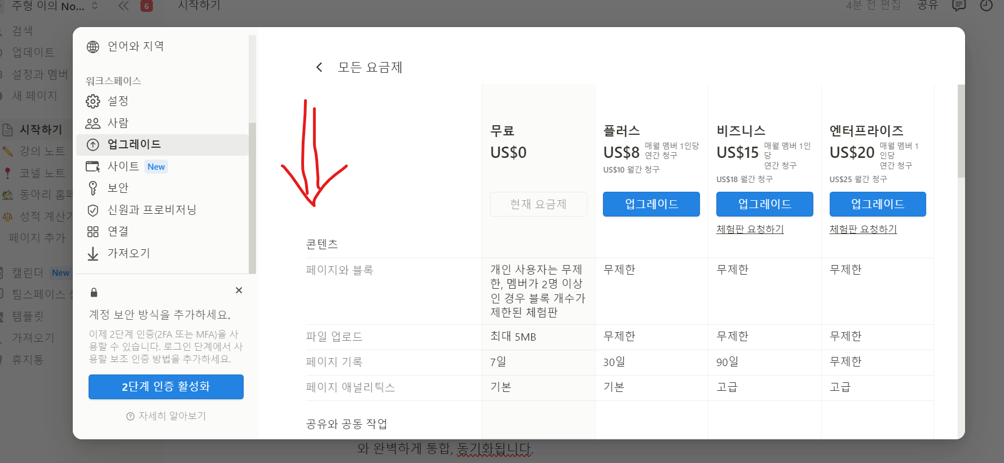Click the 30일 cell in 플러스 column
1004x463 pixels.
tap(614, 362)
